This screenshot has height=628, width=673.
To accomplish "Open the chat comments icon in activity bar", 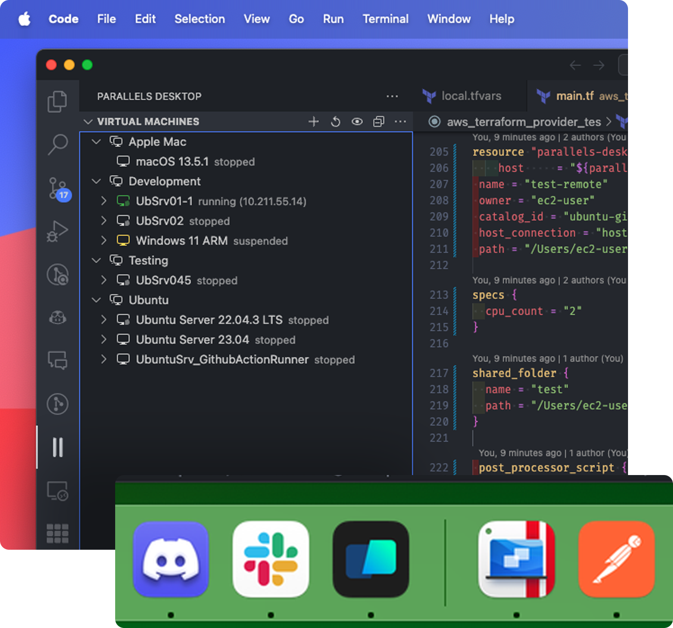I will 58,360.
